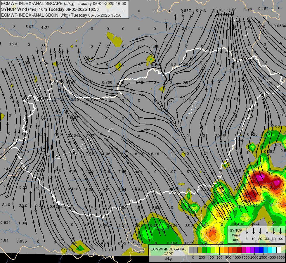286x263 pixels.
Task: Click the 3.80 value on the map
Action: [x=189, y=225]
